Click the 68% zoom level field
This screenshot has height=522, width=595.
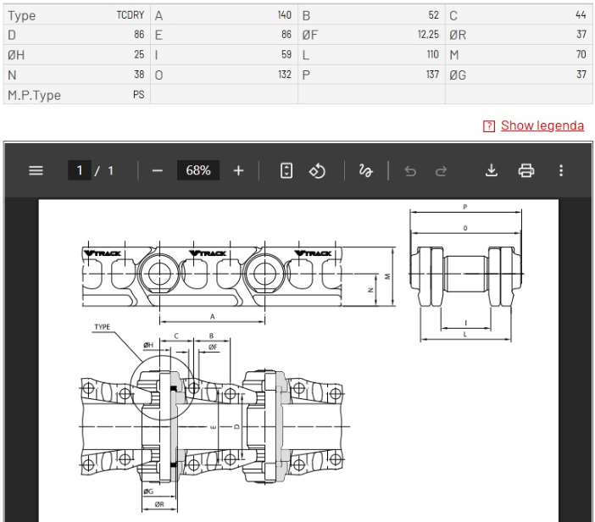(198, 170)
